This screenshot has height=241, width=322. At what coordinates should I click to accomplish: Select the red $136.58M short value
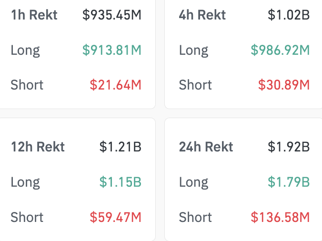(281, 217)
